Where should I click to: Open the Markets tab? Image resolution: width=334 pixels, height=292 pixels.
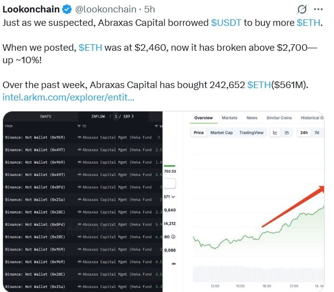tap(230, 118)
